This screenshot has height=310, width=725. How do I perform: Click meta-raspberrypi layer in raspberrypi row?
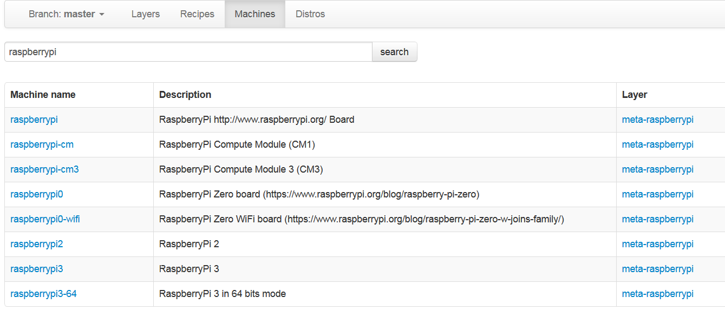657,120
